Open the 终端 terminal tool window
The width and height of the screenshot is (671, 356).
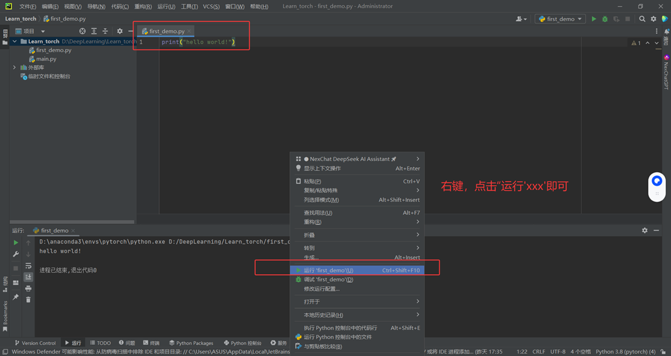[x=151, y=343]
